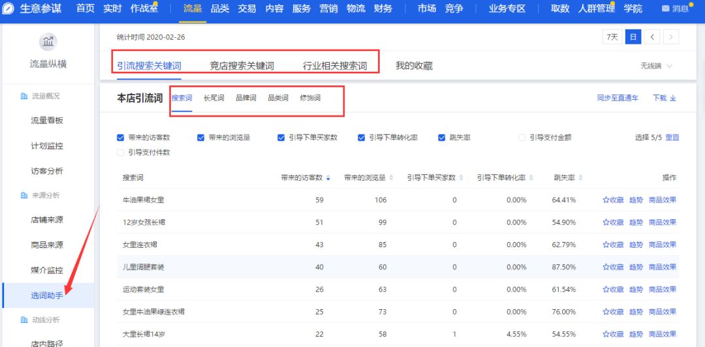Open the 消息 envelope icon

pyautogui.click(x=665, y=9)
